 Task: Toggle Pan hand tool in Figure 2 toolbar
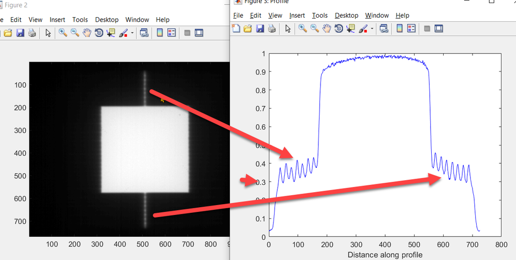pos(87,33)
